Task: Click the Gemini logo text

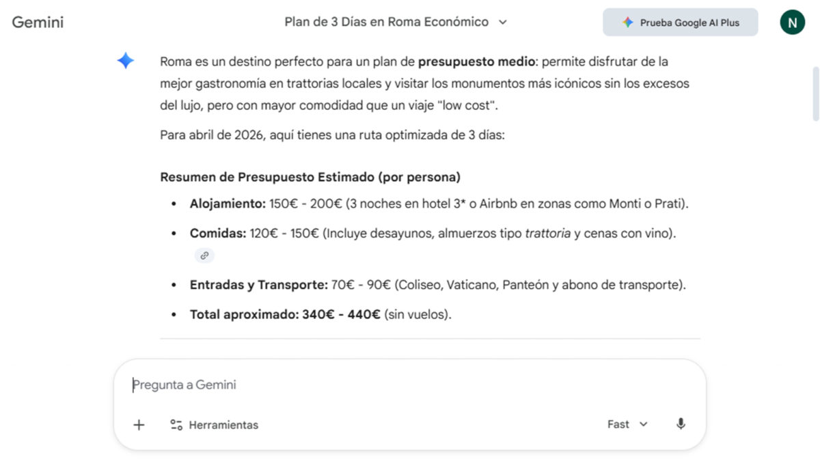Action: click(38, 23)
